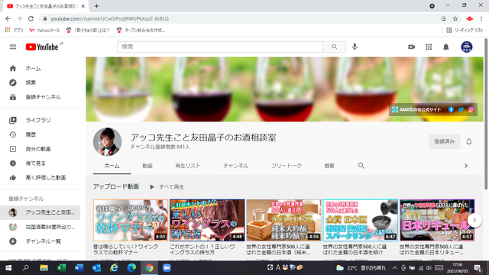Image resolution: width=489 pixels, height=275 pixels.
Task: Open the Chrome three-dot menu
Action: point(482,18)
